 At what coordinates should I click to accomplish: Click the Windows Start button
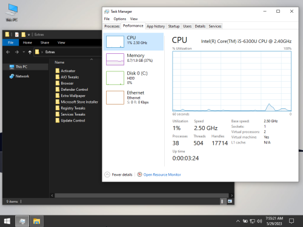pos(7,221)
